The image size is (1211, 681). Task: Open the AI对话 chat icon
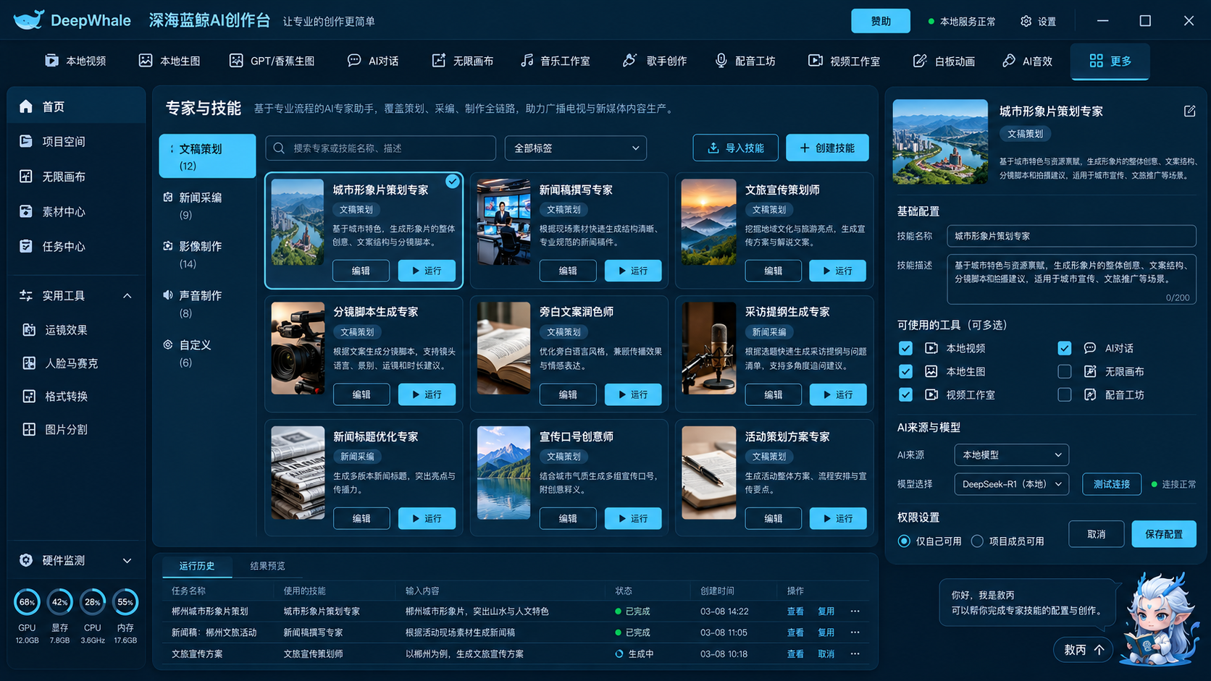(354, 61)
